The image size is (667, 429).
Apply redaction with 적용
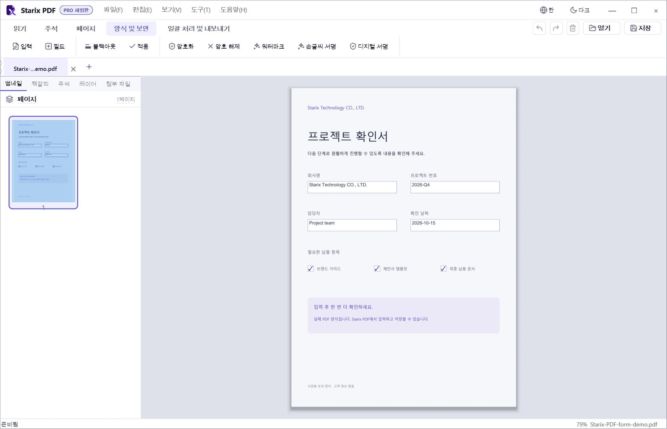coord(139,46)
